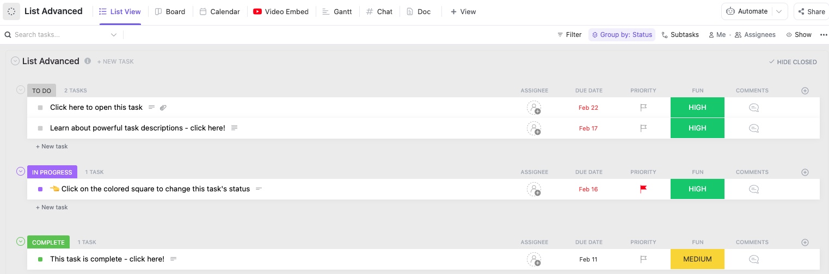The height and width of the screenshot is (274, 829).
Task: Click the red priority flag on In Progress task
Action: 643,189
